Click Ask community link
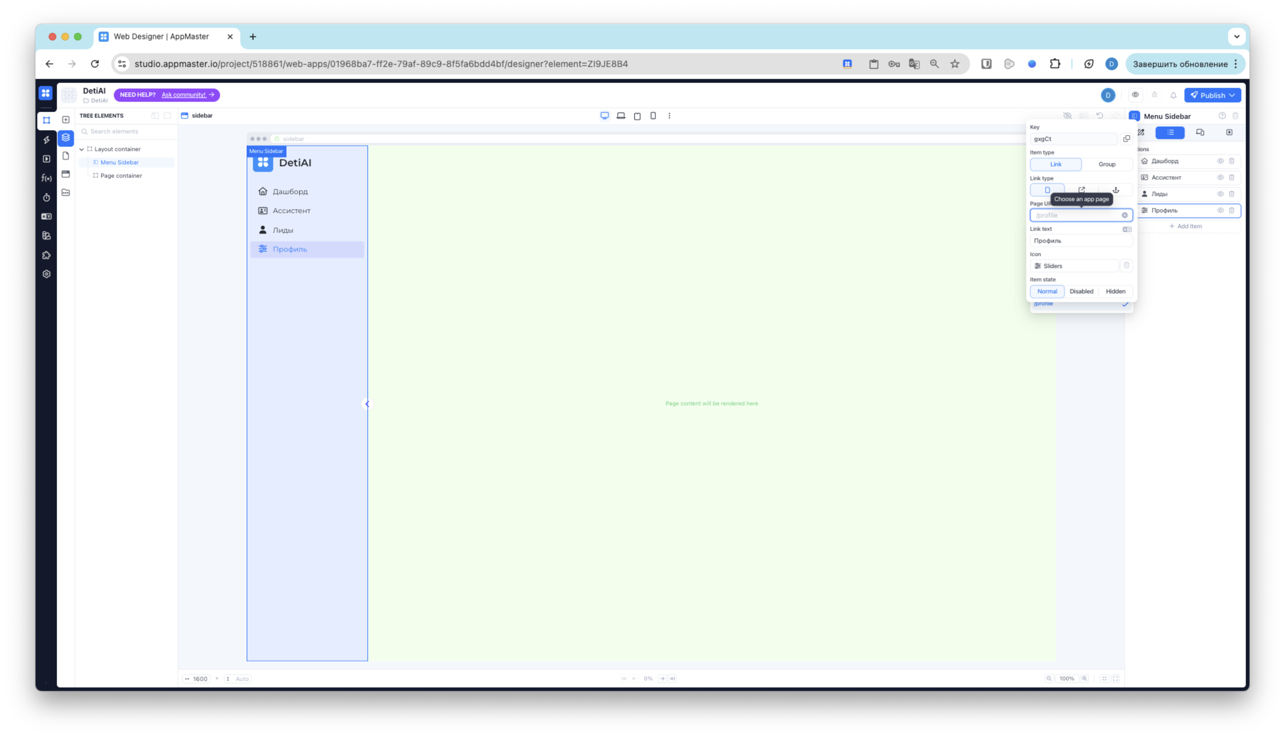Viewport: 1285px width, 738px height. coord(183,95)
